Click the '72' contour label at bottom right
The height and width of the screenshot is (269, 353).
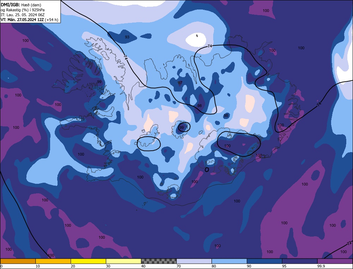349,243
